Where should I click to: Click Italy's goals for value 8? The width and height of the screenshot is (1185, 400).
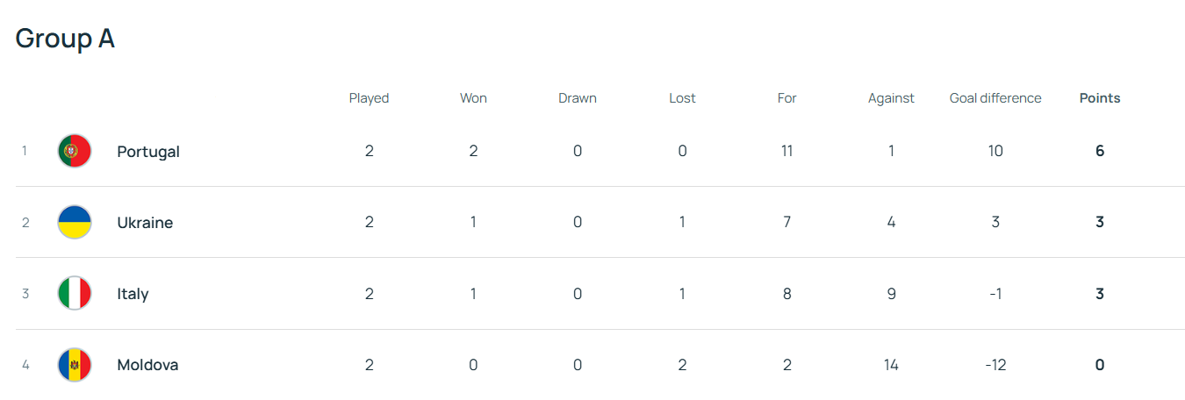click(786, 294)
